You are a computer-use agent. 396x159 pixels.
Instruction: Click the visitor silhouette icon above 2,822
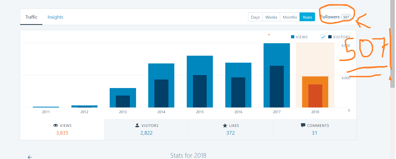coord(137,125)
